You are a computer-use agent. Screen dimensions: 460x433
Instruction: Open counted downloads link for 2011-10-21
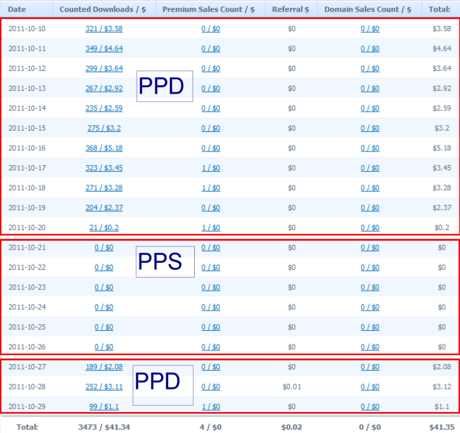tap(104, 248)
